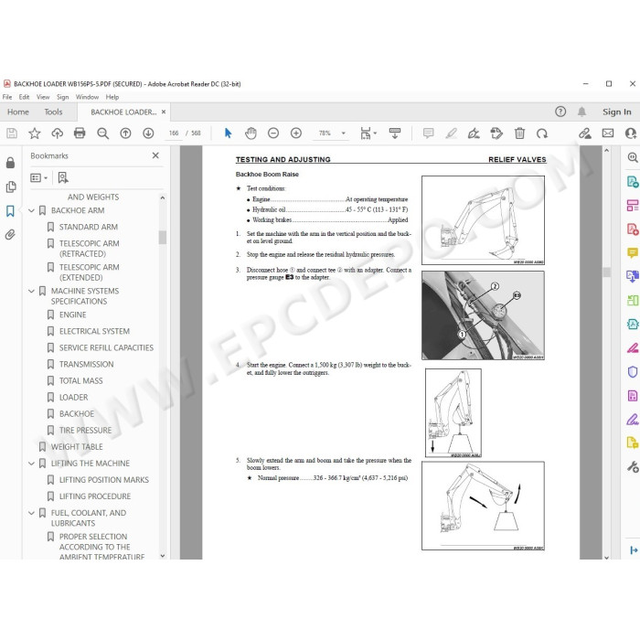The image size is (640, 640).
Task: Open the More Tools wrench icon
Action: [633, 466]
